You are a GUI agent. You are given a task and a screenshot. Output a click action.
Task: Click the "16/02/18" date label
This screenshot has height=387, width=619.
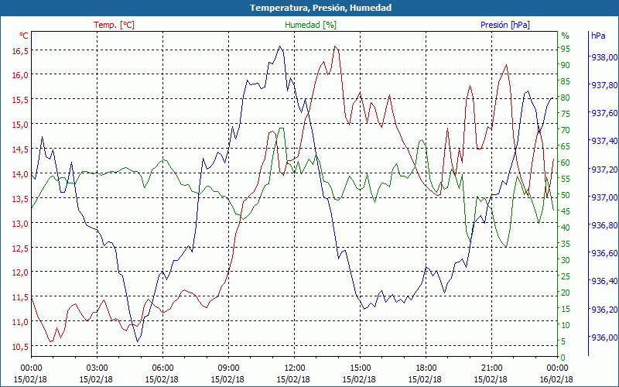point(556,379)
